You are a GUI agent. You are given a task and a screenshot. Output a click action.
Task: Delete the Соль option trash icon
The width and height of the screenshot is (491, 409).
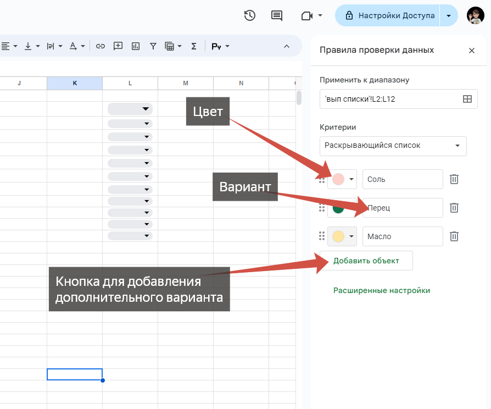(454, 179)
